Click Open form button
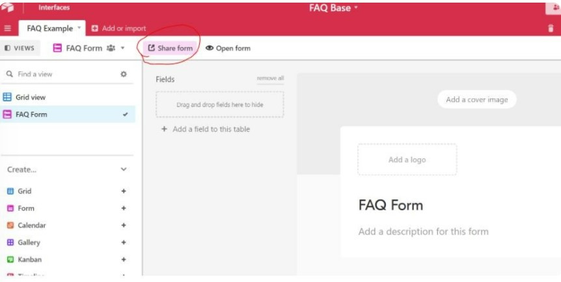Image resolution: width=561 pixels, height=282 pixels. (228, 48)
